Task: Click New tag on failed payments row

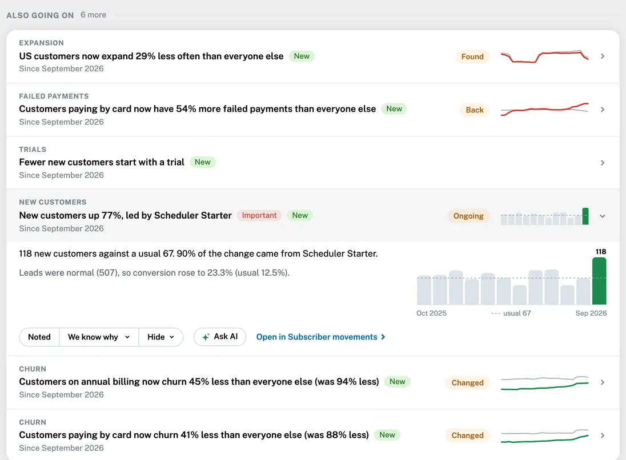Action: pos(394,109)
